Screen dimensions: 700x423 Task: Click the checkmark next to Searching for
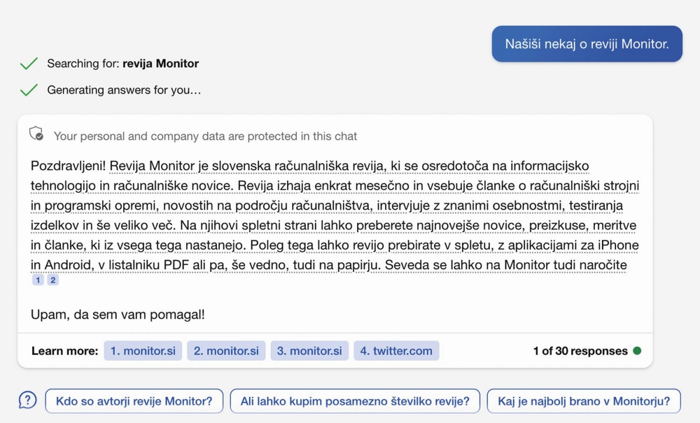[x=29, y=64]
